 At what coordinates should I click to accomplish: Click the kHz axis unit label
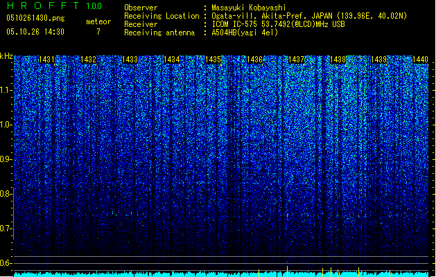point(6,56)
